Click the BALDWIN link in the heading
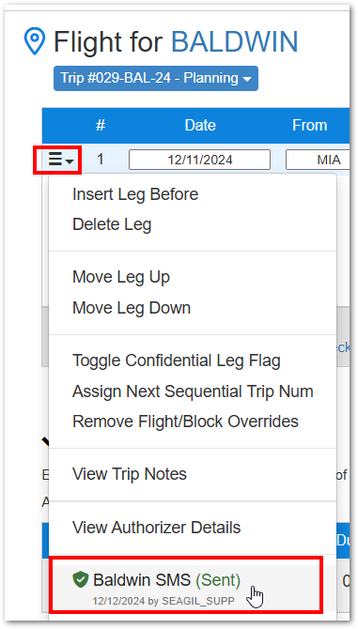 coord(235,41)
